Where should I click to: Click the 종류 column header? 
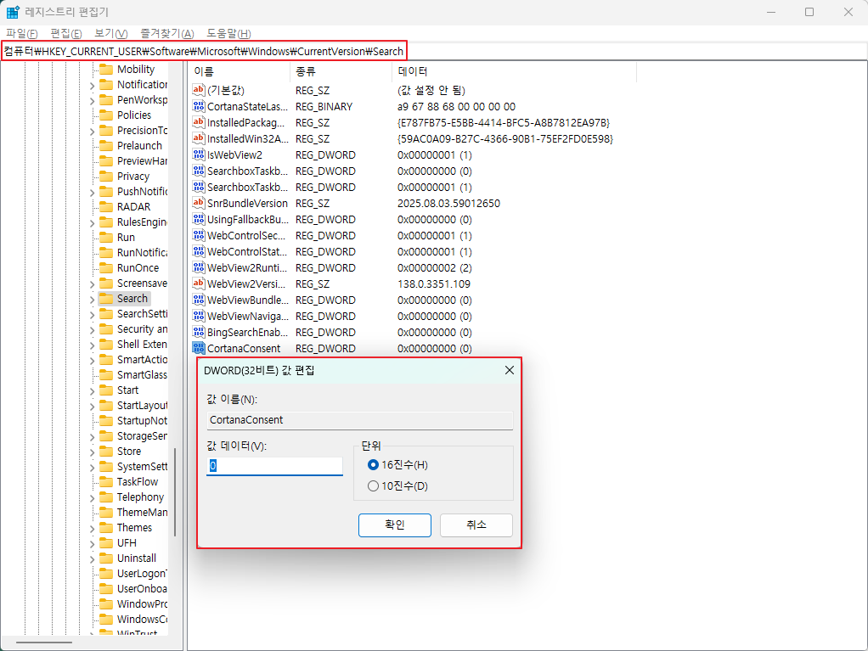point(341,71)
